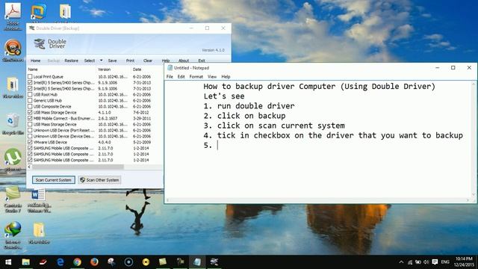
Task: Open the network status tray icon
Action: 410,262
